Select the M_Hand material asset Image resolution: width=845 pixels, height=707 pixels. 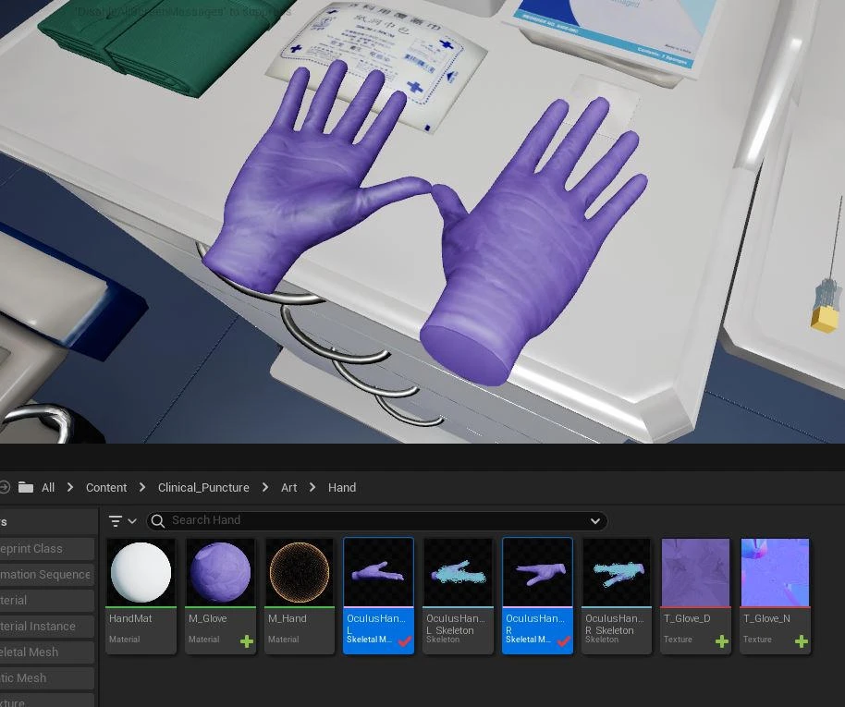[x=300, y=595]
